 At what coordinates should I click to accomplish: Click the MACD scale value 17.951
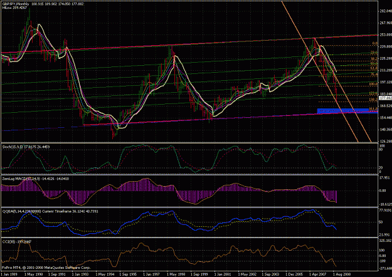pos(384,177)
